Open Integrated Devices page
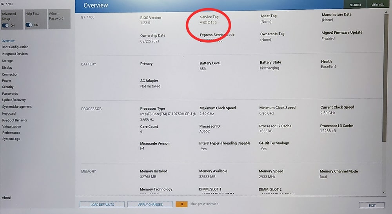Image resolution: width=392 pixels, height=214 pixels. tap(15, 54)
